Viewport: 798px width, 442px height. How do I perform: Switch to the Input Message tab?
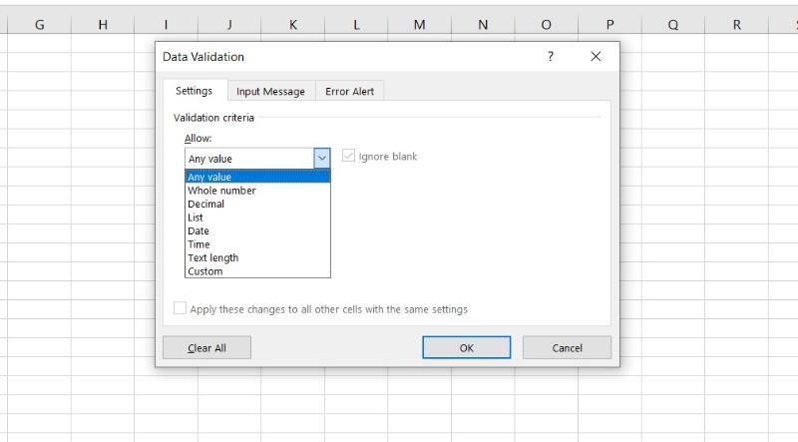(270, 92)
